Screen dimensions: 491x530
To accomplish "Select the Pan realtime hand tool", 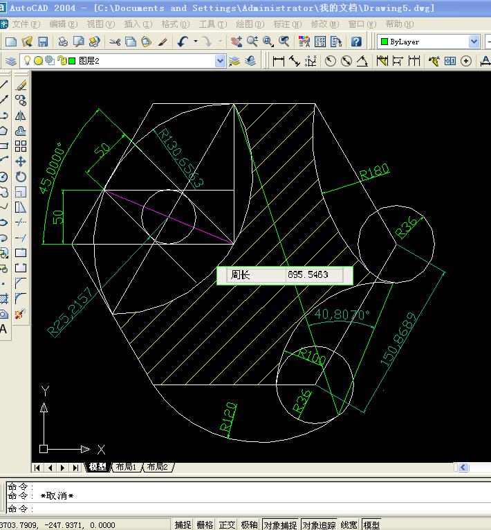I will [237, 42].
